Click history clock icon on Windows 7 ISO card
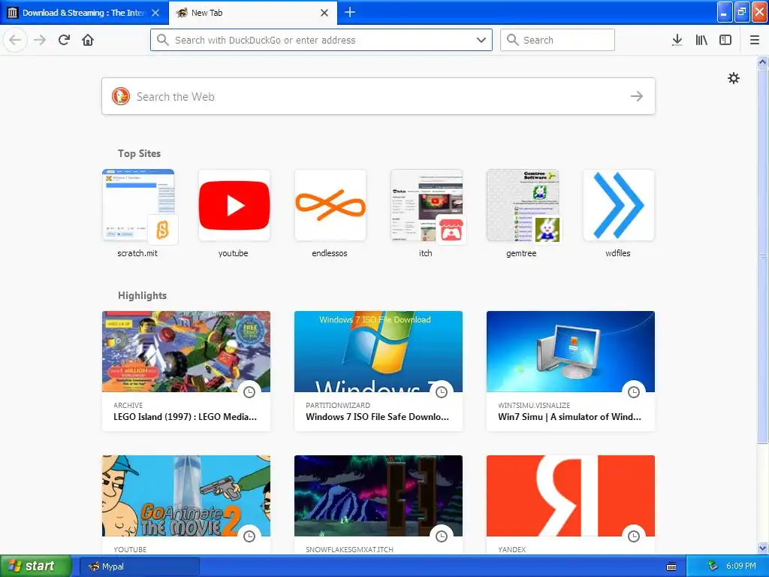This screenshot has width=769, height=577. [442, 391]
